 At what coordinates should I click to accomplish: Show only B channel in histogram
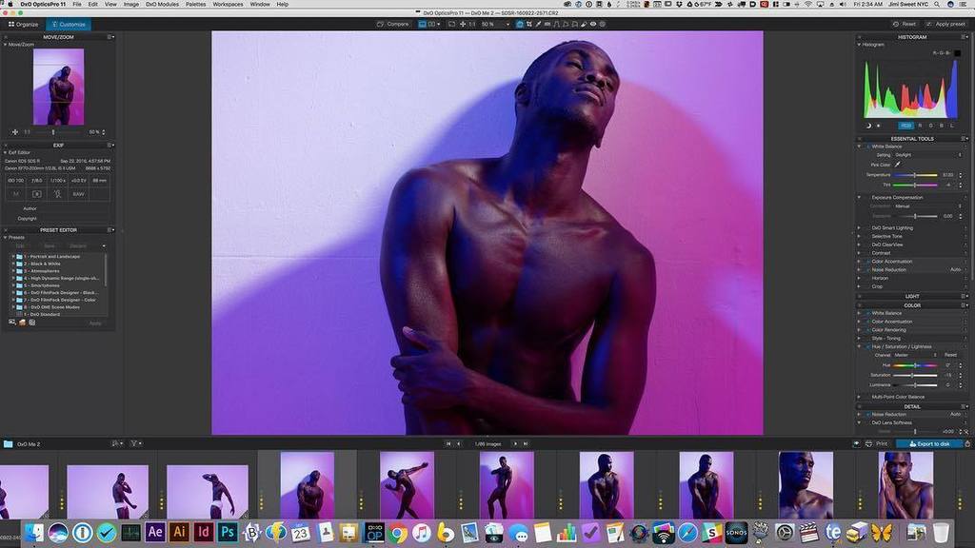942,126
